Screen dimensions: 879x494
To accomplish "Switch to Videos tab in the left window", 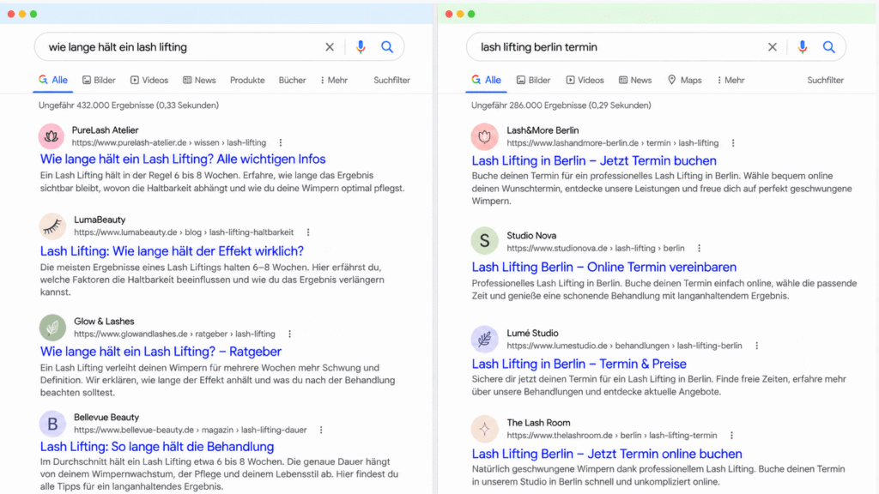I will coord(149,80).
